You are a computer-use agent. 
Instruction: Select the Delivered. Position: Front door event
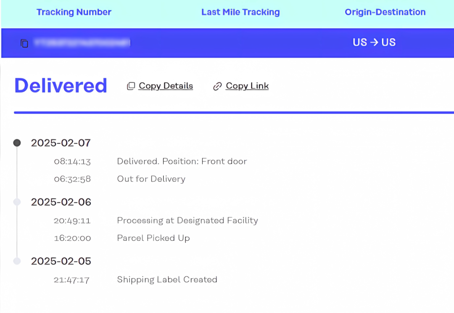pos(182,162)
